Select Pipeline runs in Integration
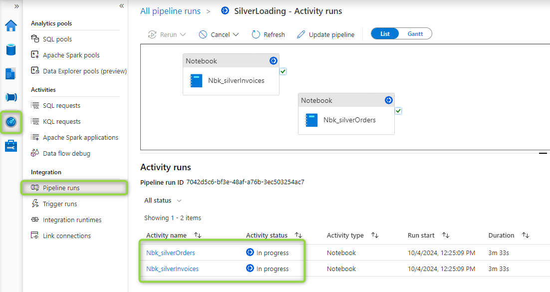Viewport: 550px width, 292px height. pyautogui.click(x=74, y=188)
